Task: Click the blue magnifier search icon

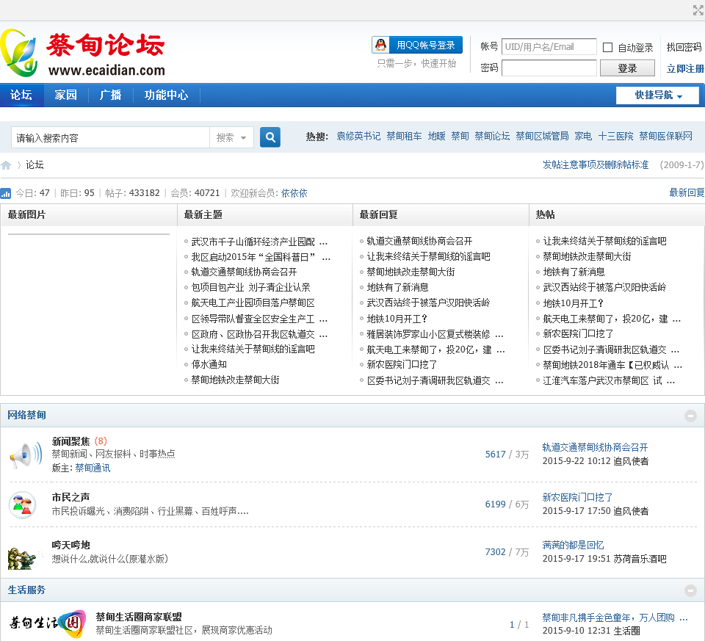Action: tap(270, 137)
